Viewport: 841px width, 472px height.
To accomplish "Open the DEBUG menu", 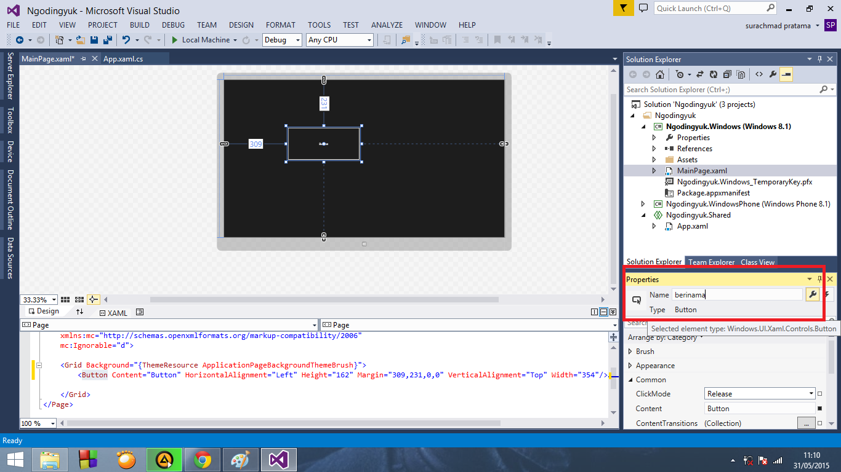I will click(173, 25).
